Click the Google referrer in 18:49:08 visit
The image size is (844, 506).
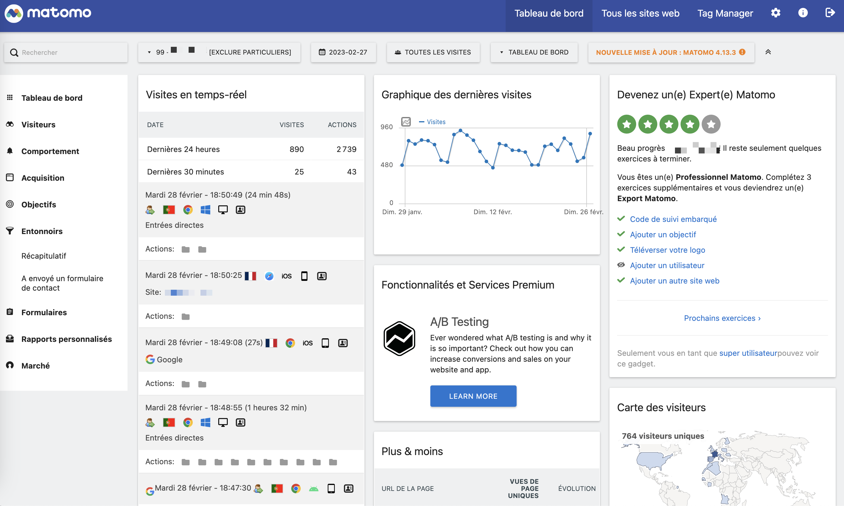[164, 359]
